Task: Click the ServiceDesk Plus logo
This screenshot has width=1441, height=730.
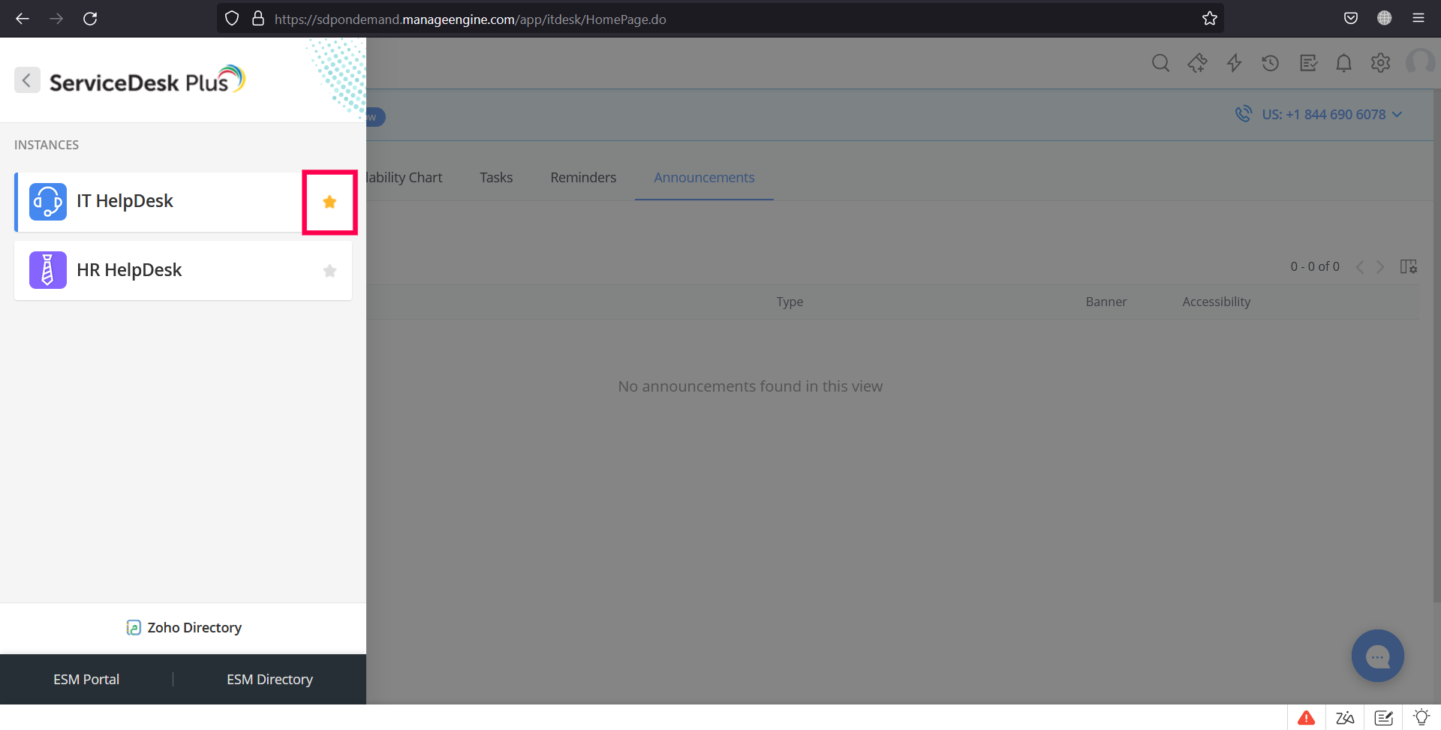Action: tap(147, 80)
